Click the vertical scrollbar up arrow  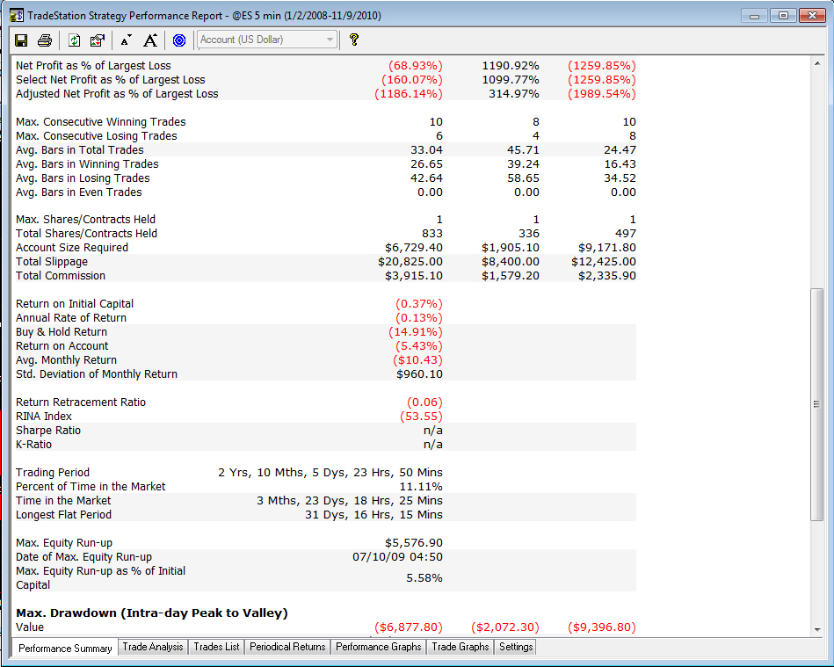[x=817, y=64]
